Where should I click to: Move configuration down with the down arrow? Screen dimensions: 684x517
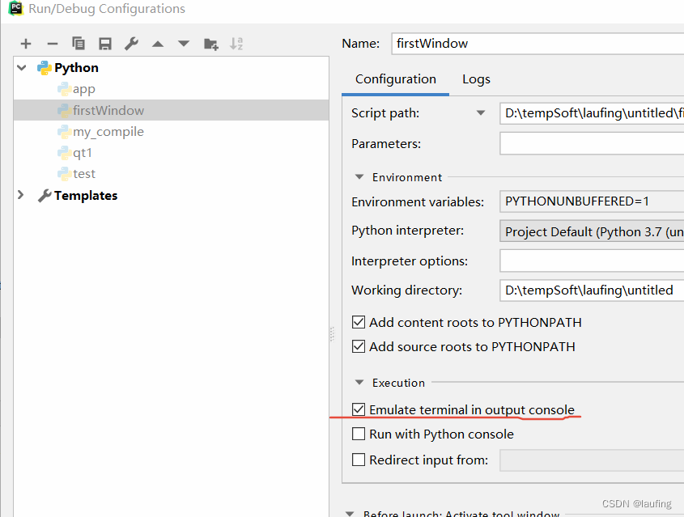(x=184, y=44)
